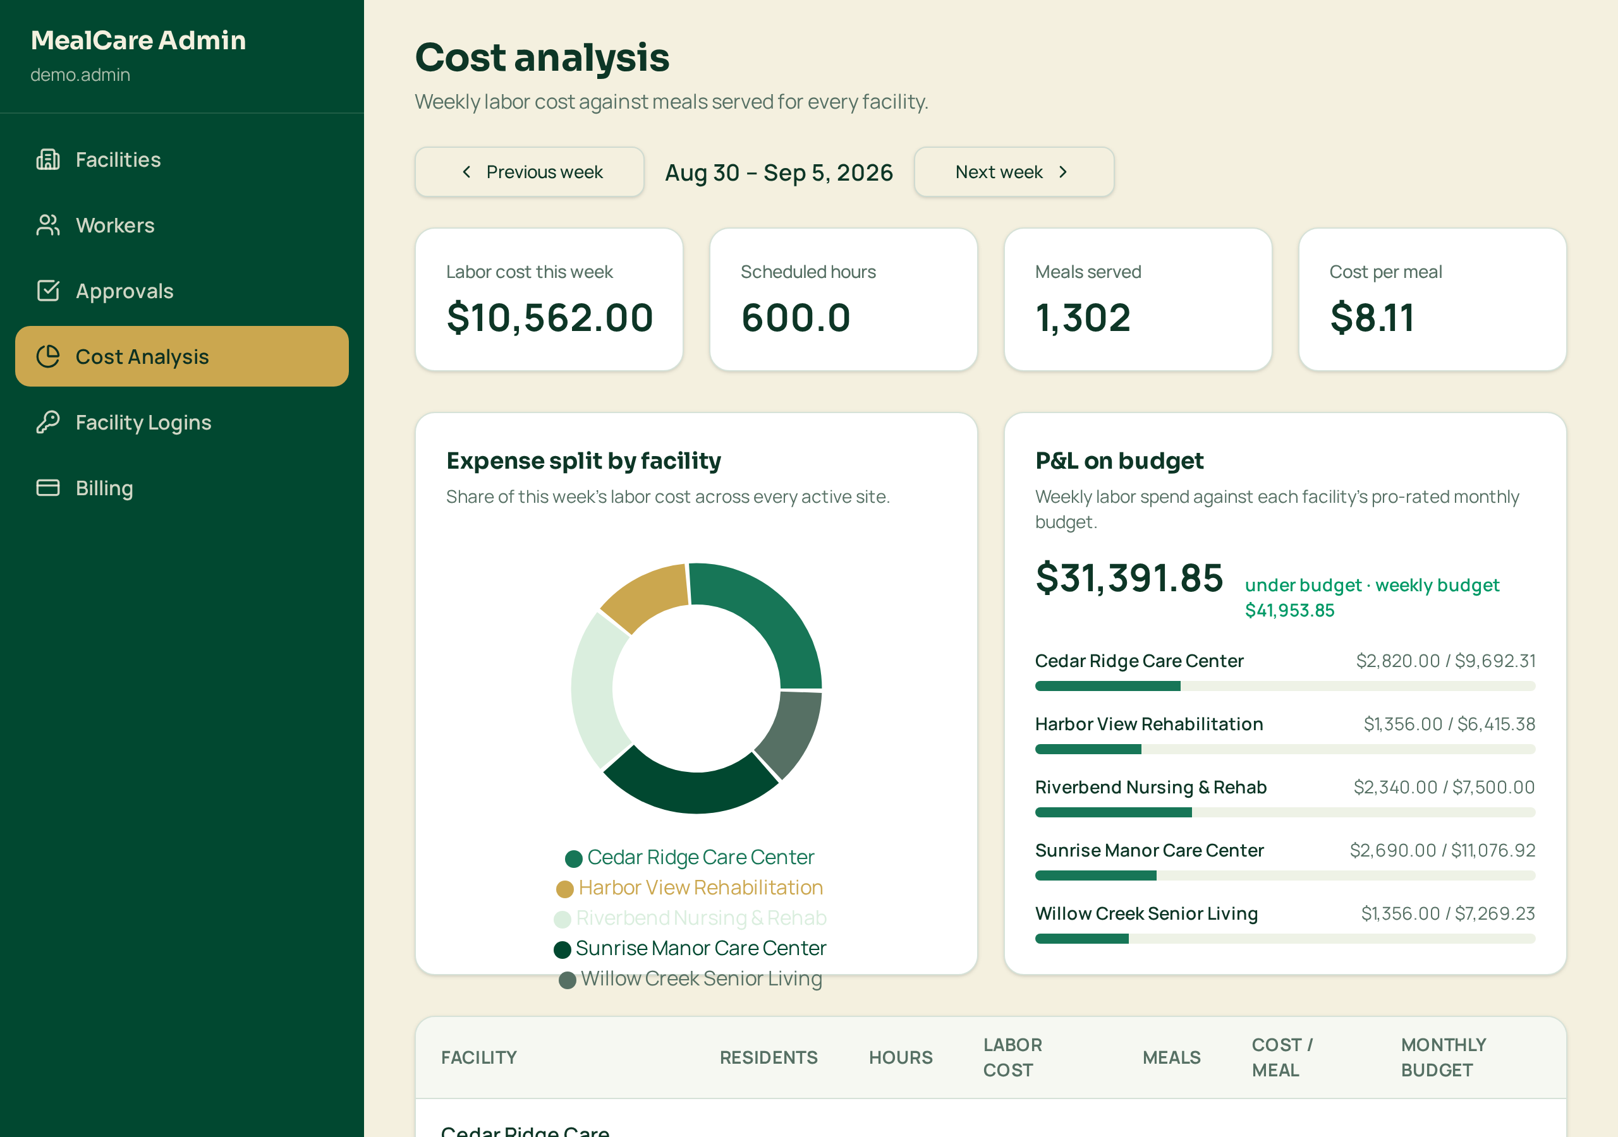Click the Facilities building icon in sidebar
This screenshot has height=1137, width=1618.
pos(48,160)
